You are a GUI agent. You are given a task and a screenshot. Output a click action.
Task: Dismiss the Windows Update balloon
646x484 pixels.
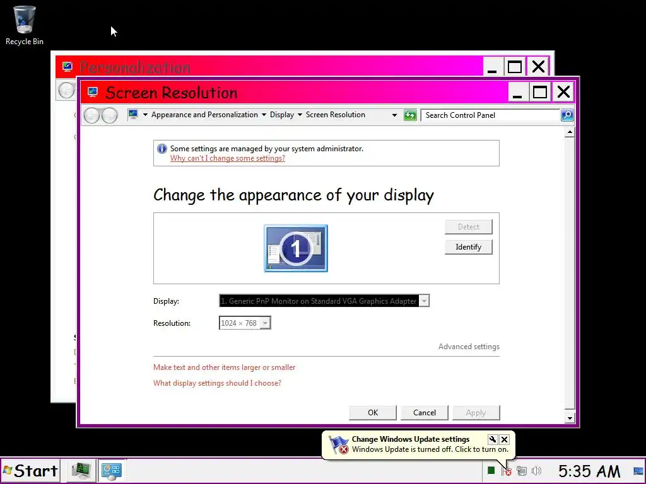click(x=504, y=439)
